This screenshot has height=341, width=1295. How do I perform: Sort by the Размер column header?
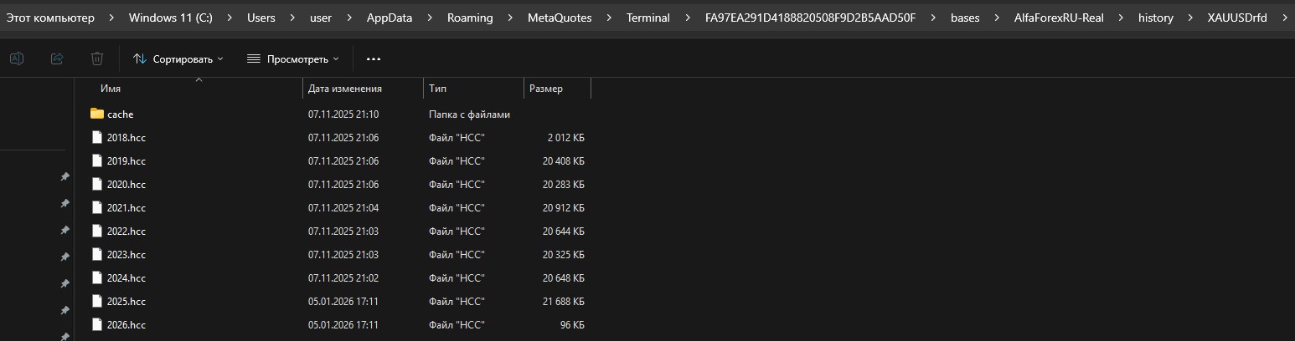click(546, 88)
